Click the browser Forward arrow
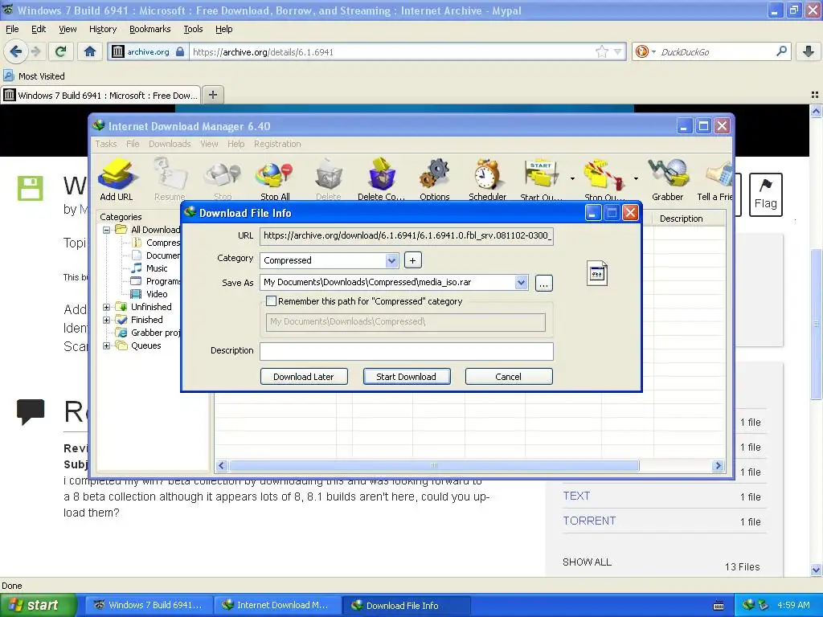Viewport: 823px width, 617px height. click(x=35, y=51)
